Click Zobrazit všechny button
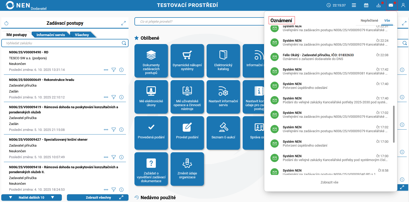Viewport: 409px width, 202px height. pos(98,198)
